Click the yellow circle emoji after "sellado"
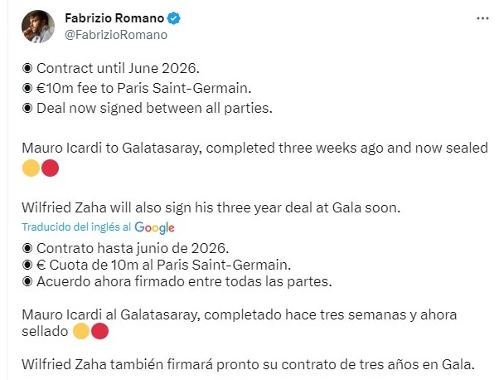This screenshot has width=499, height=380. pyautogui.click(x=80, y=332)
